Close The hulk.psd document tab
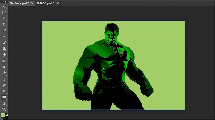Viewport: 215px width, 120px height. pyautogui.click(x=32, y=3)
